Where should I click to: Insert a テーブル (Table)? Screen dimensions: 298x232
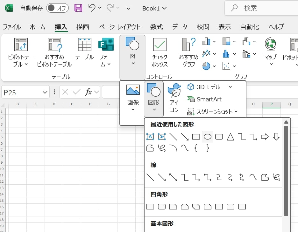(x=85, y=49)
